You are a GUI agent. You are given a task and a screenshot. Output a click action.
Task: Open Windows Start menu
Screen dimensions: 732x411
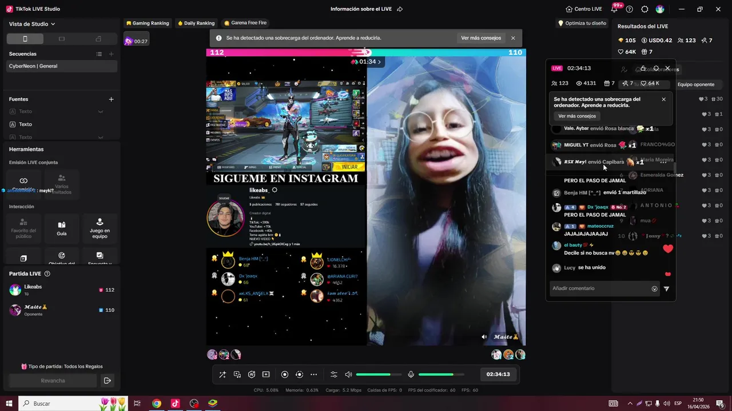click(9, 404)
